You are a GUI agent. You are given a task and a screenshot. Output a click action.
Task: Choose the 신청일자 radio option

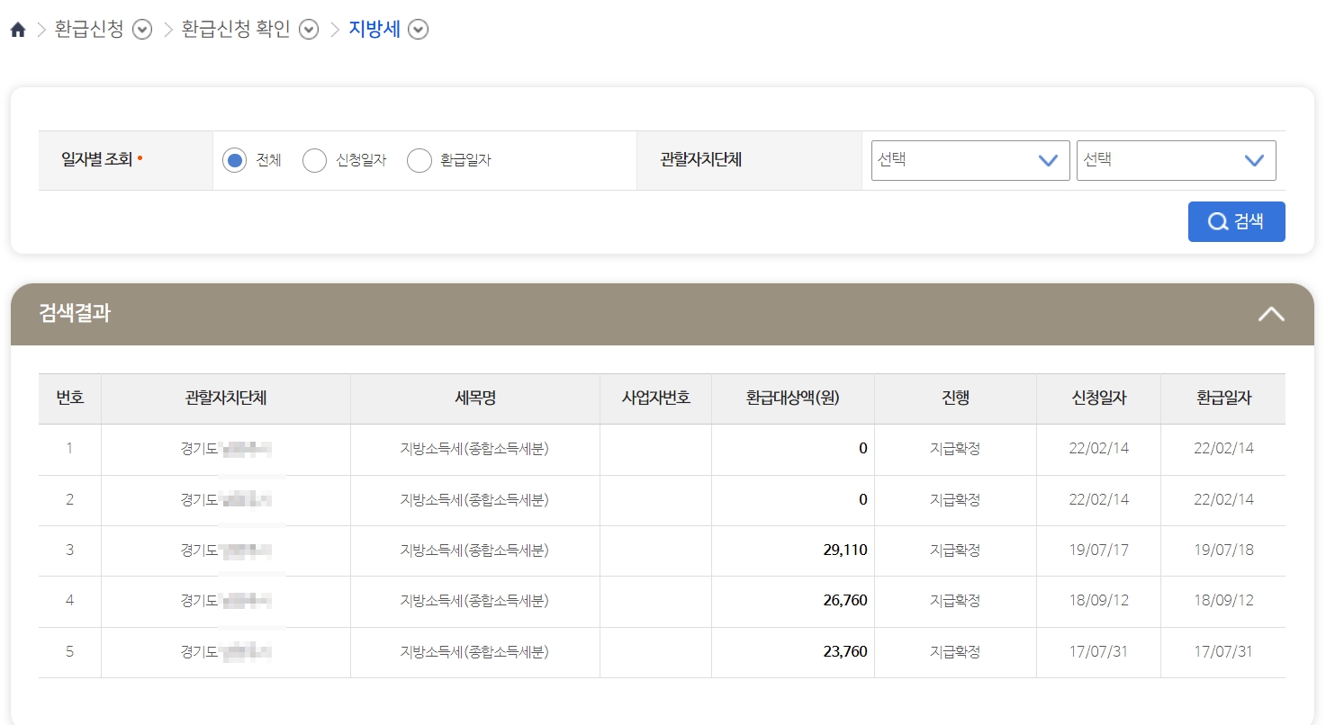(314, 159)
